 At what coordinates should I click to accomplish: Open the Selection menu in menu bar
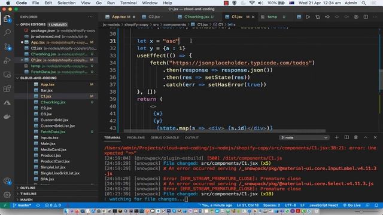(x=66, y=3)
